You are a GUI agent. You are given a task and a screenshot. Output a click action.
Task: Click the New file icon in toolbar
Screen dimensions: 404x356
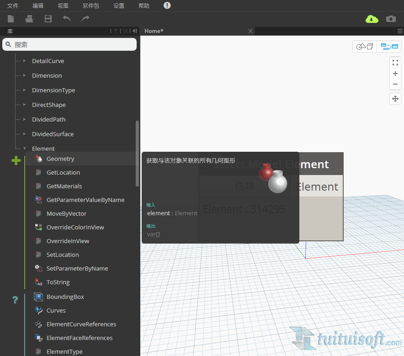point(11,19)
